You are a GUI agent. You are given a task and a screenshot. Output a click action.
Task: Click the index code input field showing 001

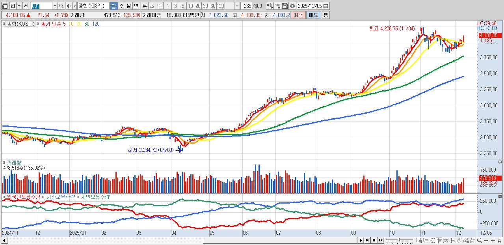[41, 6]
